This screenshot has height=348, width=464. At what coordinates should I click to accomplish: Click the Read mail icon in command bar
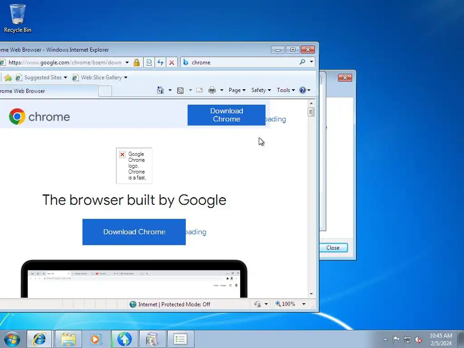click(199, 90)
